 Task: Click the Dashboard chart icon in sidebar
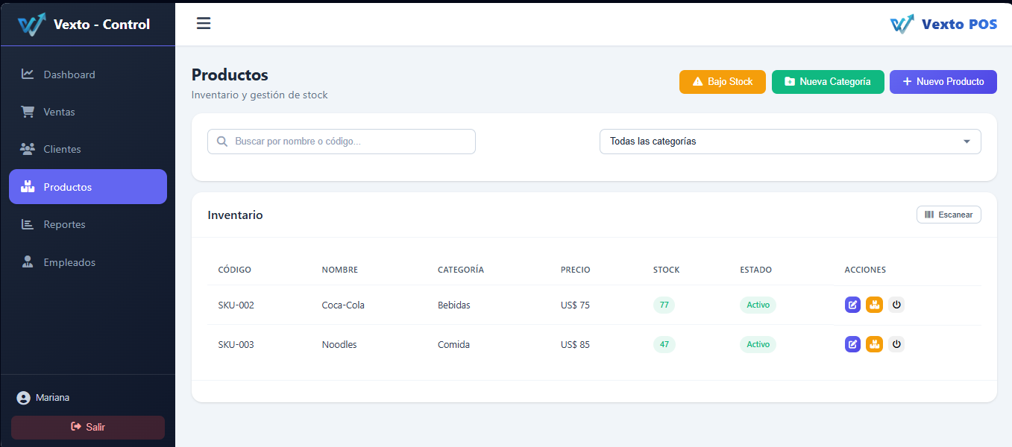tap(28, 74)
